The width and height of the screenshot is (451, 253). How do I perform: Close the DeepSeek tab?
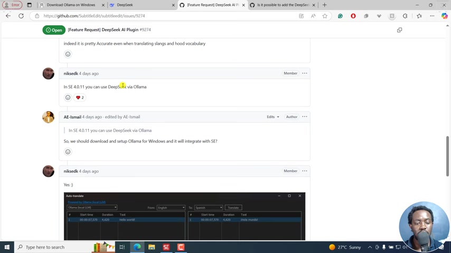click(x=173, y=5)
